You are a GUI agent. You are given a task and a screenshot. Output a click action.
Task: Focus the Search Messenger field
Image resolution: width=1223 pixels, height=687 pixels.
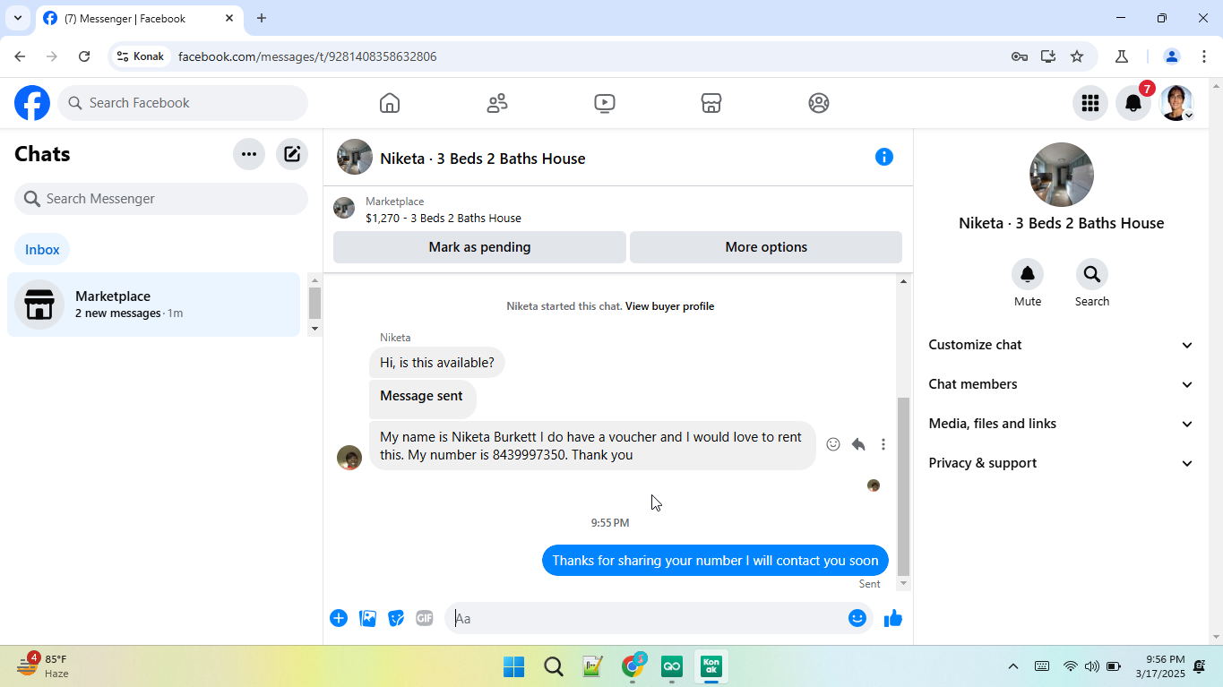click(161, 199)
